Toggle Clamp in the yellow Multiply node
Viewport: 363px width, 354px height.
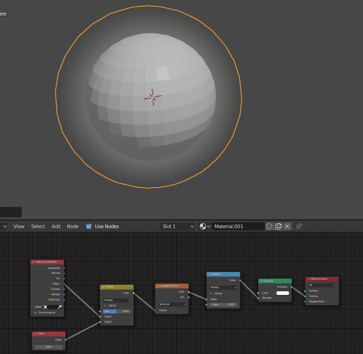tap(104, 306)
